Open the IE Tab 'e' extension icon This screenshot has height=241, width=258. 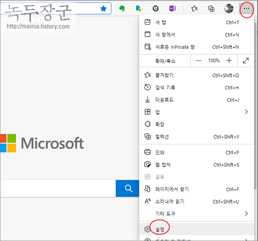click(x=156, y=8)
